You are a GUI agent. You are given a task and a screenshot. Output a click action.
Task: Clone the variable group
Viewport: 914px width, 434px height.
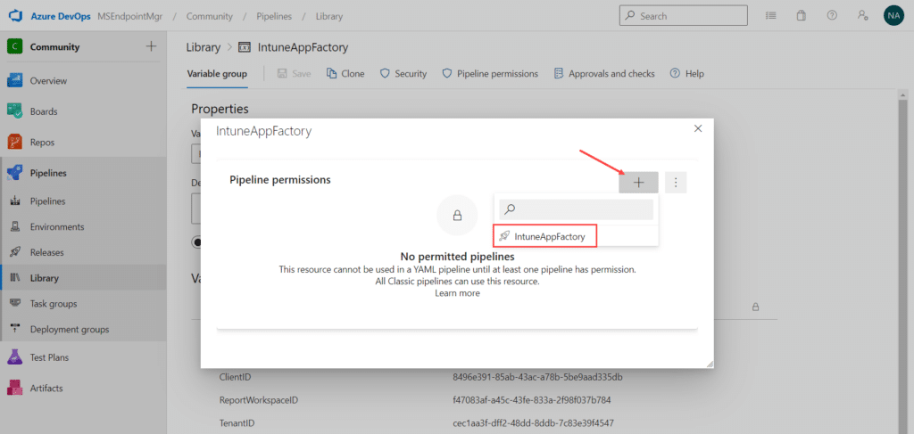tap(345, 74)
